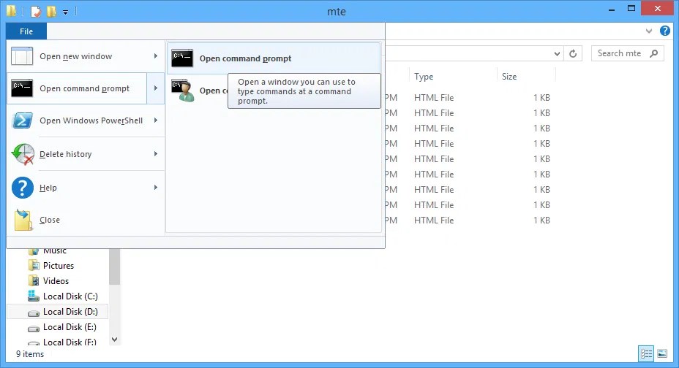Expand the Delete history submenu arrow
Image resolution: width=679 pixels, height=368 pixels.
155,154
